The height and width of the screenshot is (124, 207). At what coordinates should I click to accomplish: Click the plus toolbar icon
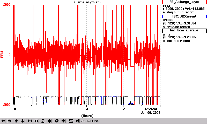[x=63, y=121]
